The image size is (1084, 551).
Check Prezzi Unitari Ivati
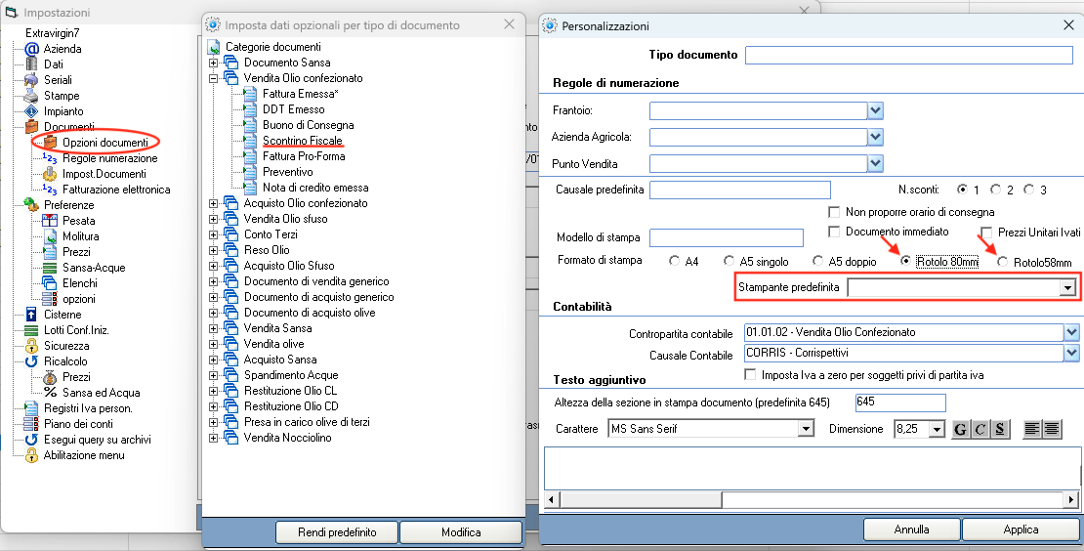tap(986, 233)
